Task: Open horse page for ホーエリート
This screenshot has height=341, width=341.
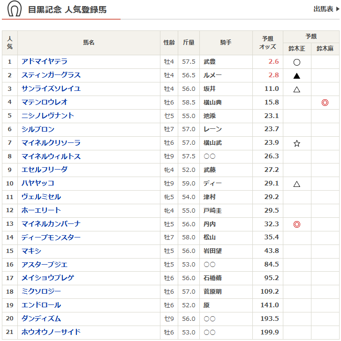Action: (x=41, y=210)
